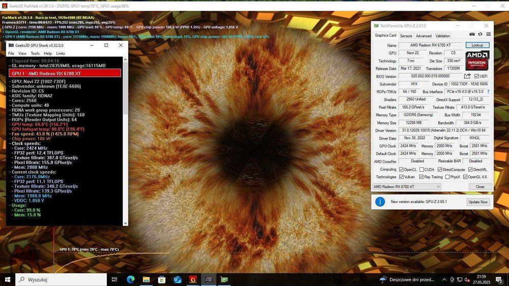Open the View menu in GPU Shark
Screen dimensions: 509x286
(x=22, y=53)
